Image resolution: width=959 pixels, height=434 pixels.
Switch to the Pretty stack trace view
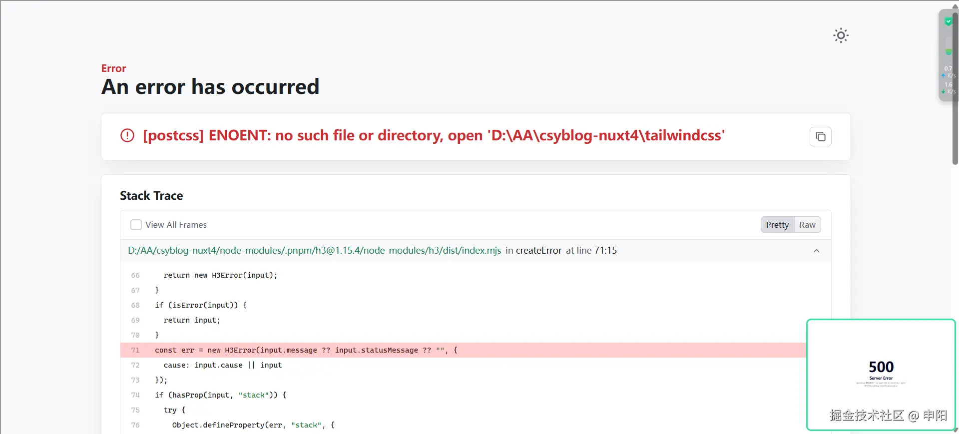click(777, 225)
